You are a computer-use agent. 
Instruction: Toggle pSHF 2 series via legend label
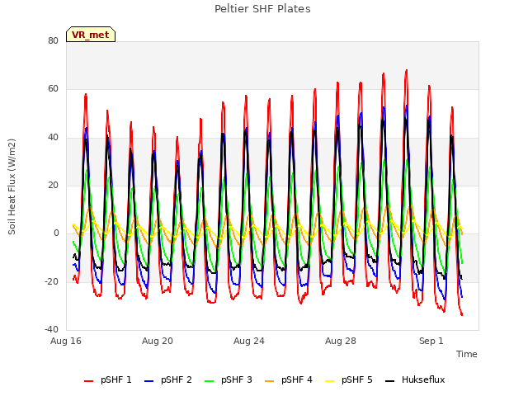click(x=177, y=379)
